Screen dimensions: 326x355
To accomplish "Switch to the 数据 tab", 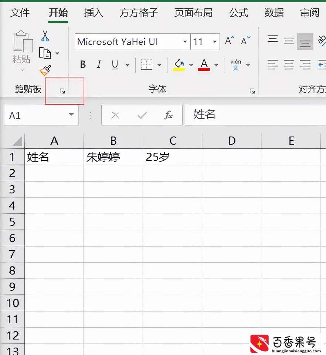I will click(274, 13).
